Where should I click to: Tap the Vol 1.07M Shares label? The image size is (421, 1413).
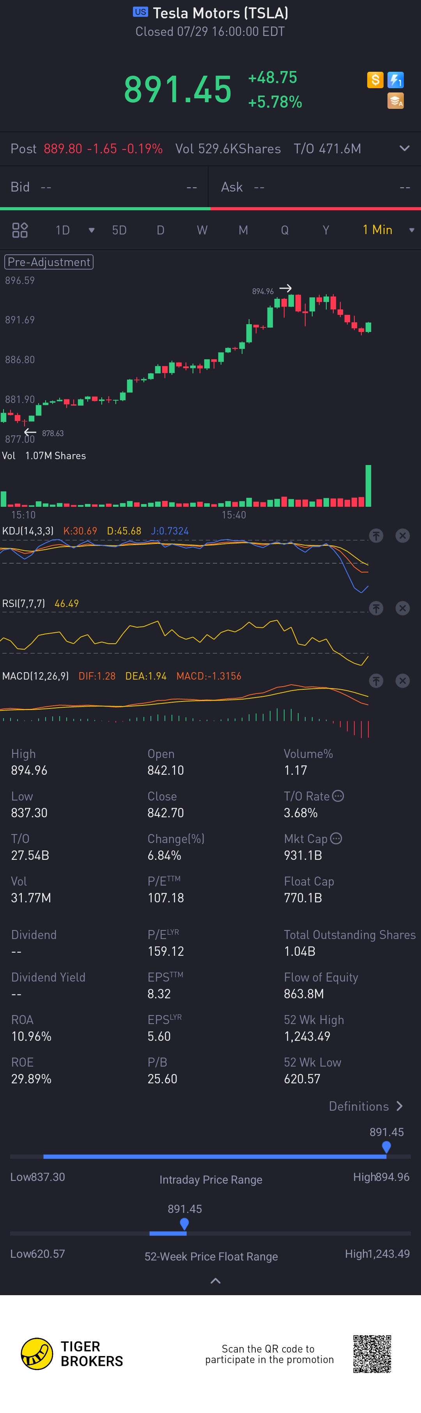tap(44, 456)
